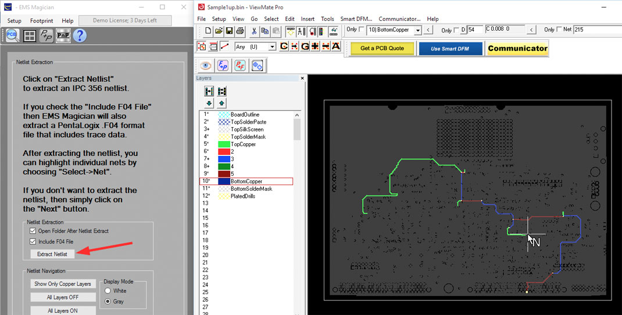Click the blue F-P footprint icon
622x315 pixels.
coord(223,66)
